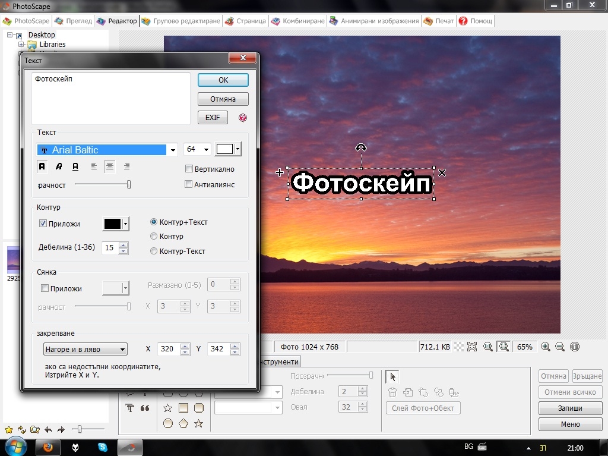Select the Контур only radio option

154,236
